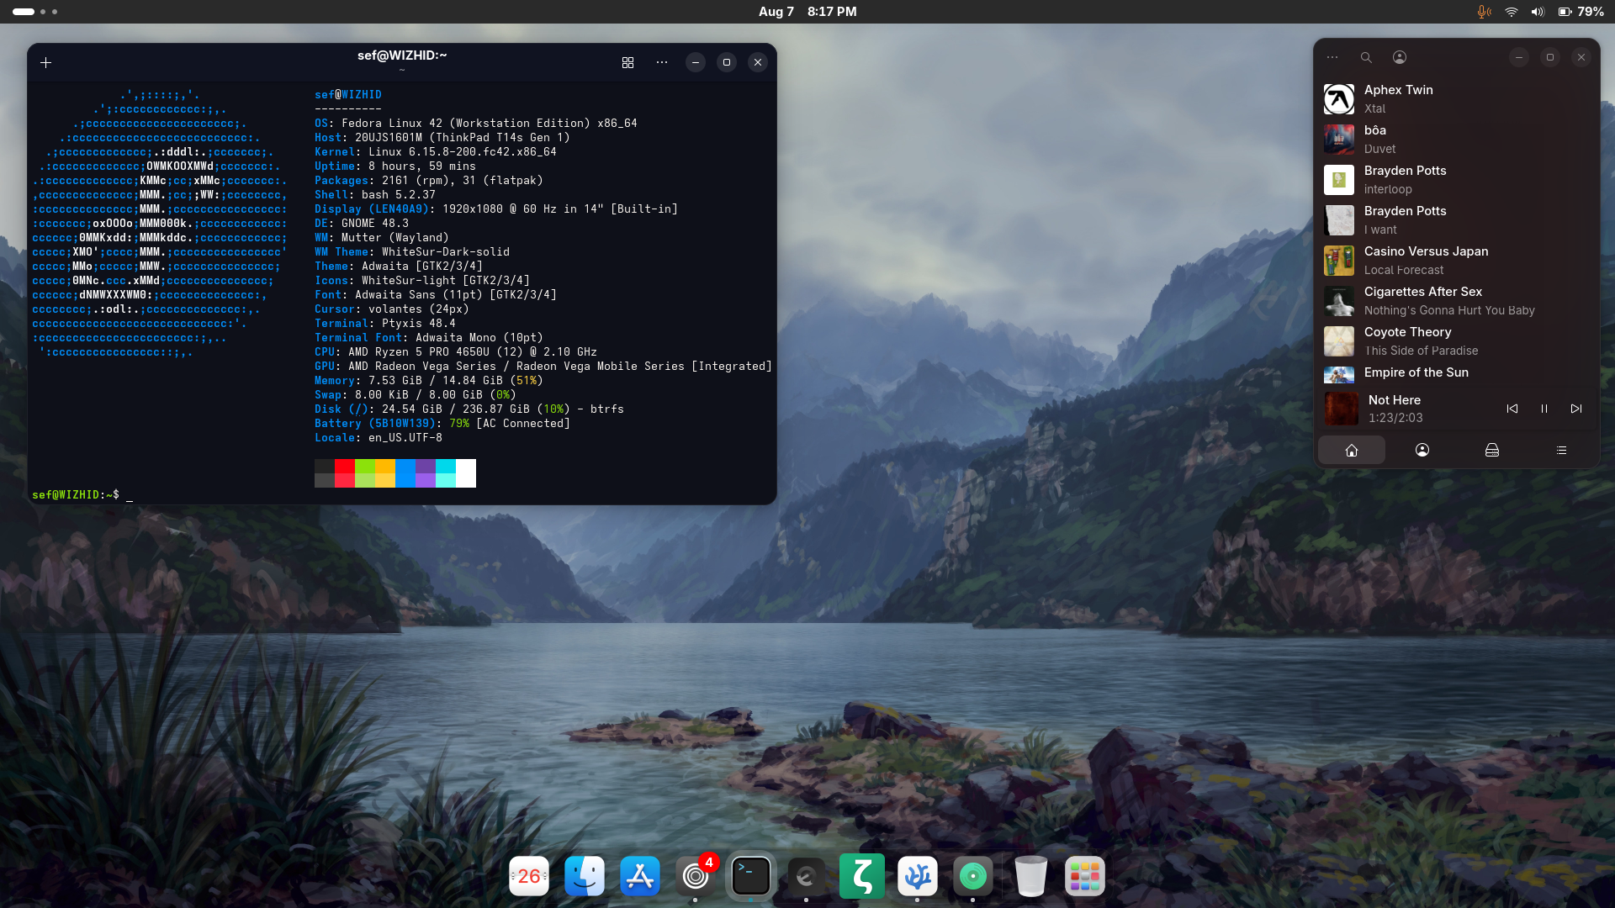1615x908 pixels.
Task: Open terminal tab overview grid icon
Action: tap(627, 62)
